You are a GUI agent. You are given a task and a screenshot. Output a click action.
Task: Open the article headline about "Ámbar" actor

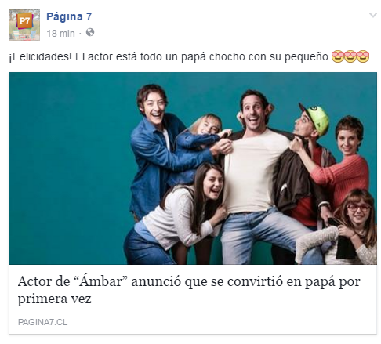[189, 290]
